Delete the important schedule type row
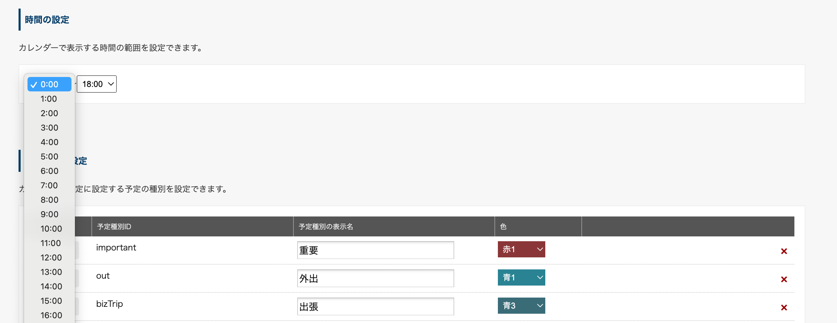The height and width of the screenshot is (323, 837). (784, 251)
